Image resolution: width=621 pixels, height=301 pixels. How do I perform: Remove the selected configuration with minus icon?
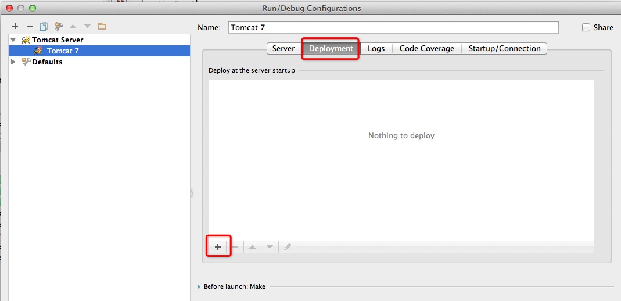29,27
